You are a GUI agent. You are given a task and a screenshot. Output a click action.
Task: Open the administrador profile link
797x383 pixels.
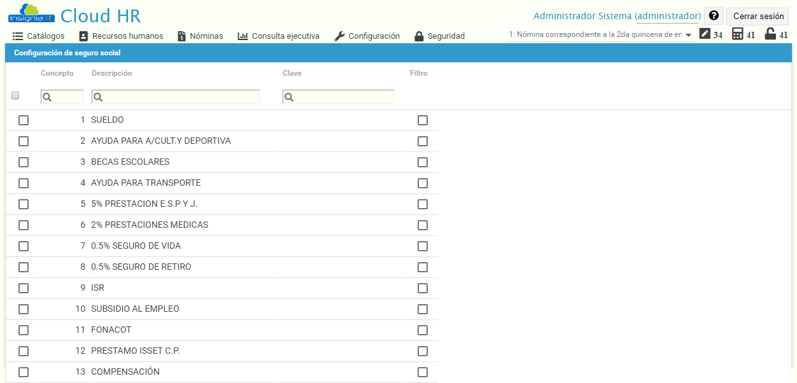tap(667, 15)
